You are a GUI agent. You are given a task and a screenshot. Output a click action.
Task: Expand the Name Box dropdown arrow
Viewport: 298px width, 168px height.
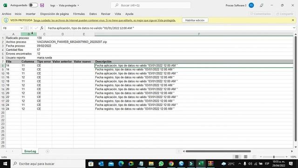click(21, 28)
